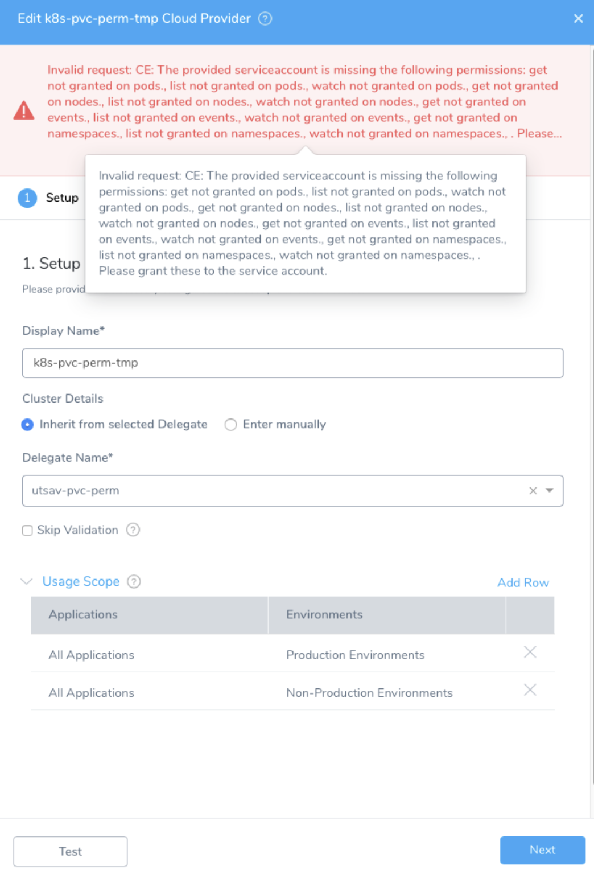Select the Setup step 1 tab

coord(48,198)
